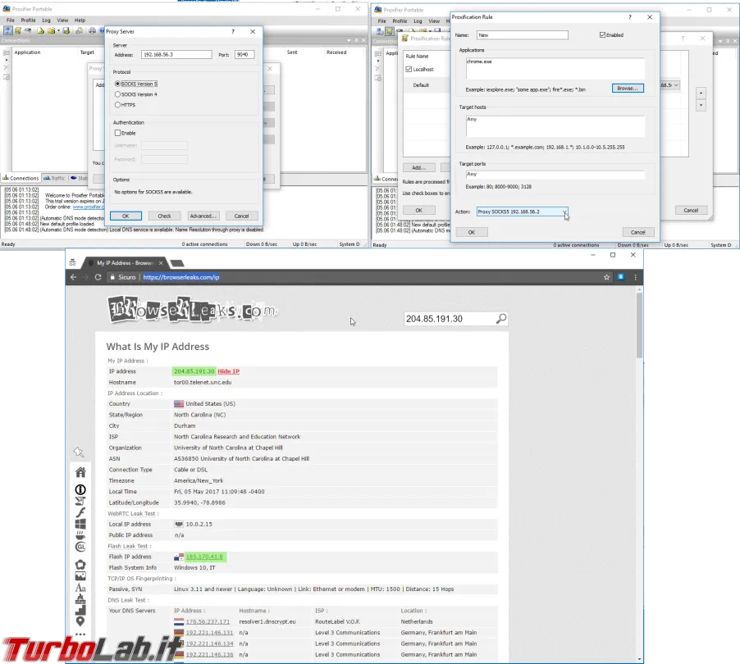
Task: Open Proxy Servers toolbar icon, left Proxifier window
Action: 8,30
